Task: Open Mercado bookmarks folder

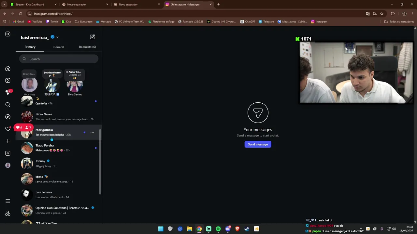Action: pos(104,22)
